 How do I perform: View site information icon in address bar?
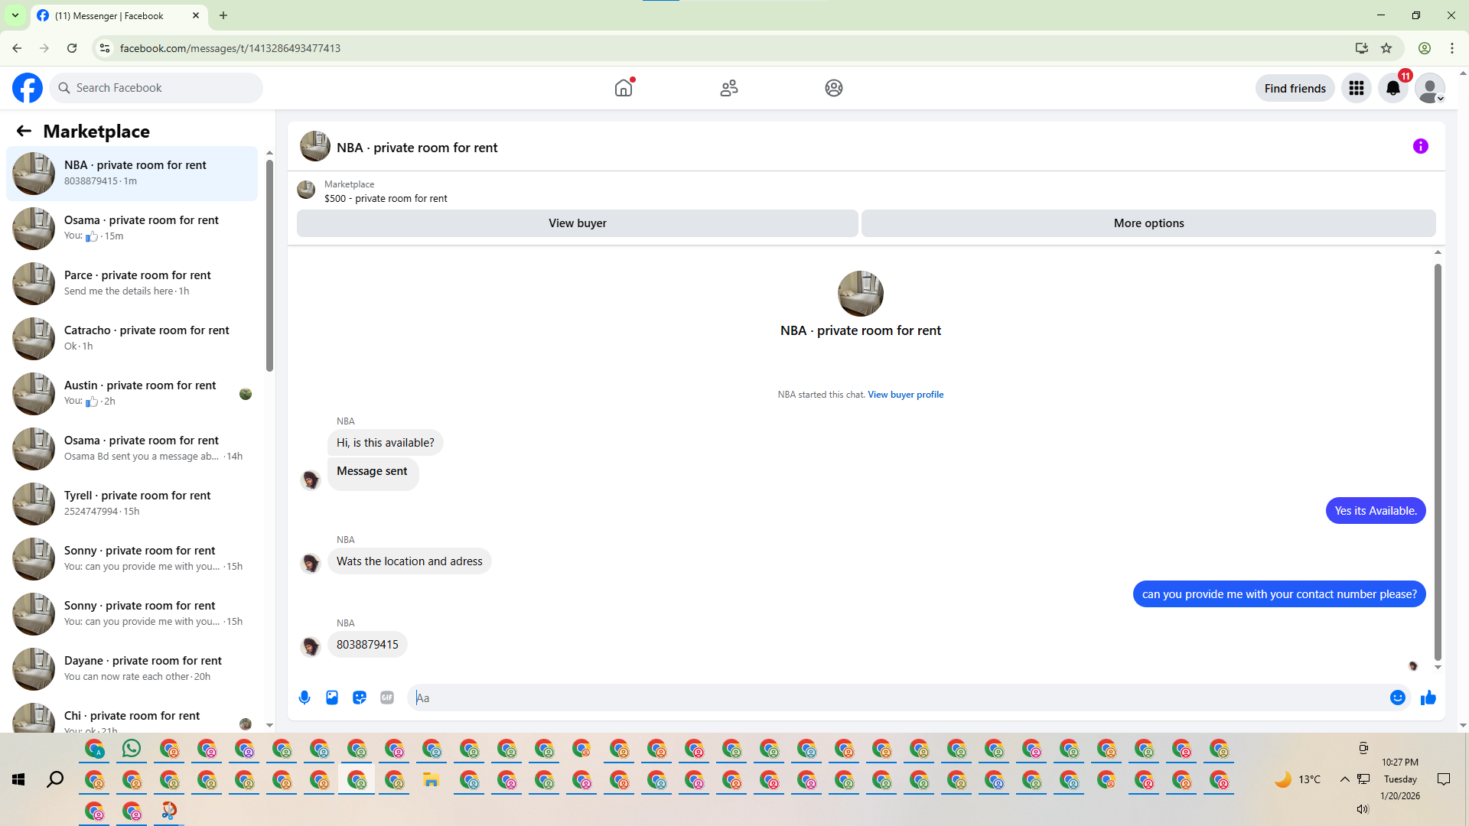pyautogui.click(x=105, y=48)
